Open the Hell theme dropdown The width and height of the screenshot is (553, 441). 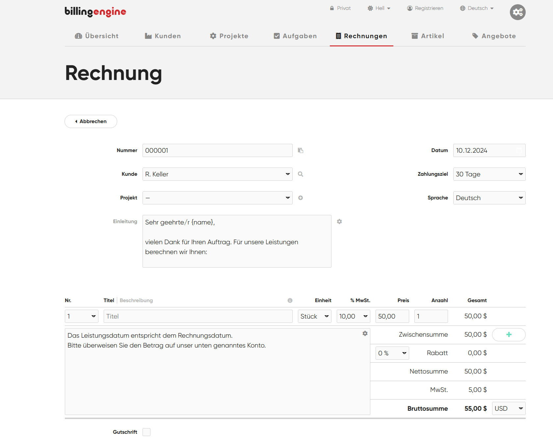[x=379, y=8]
